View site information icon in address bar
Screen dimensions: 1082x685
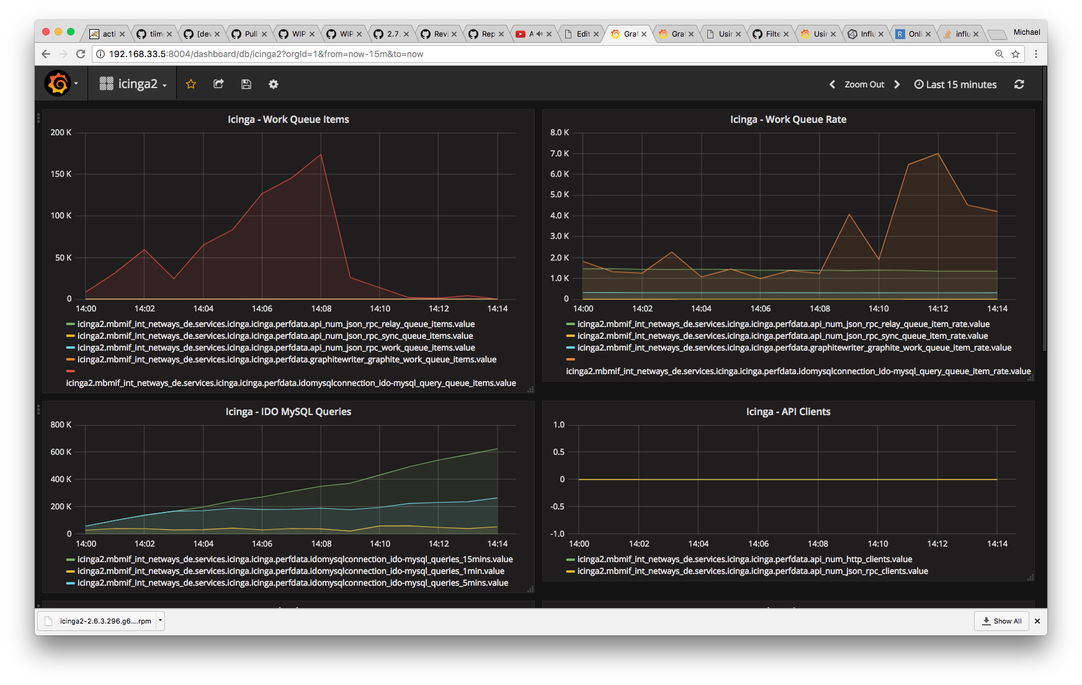101,54
